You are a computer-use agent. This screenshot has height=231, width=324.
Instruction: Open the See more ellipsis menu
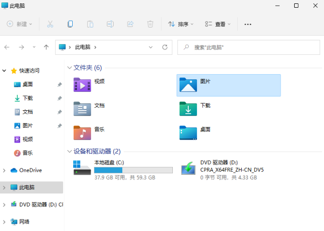tap(248, 24)
